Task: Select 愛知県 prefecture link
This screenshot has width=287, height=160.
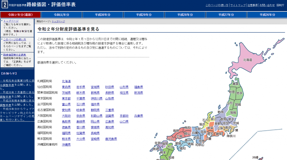Action: click(x=66, y=110)
